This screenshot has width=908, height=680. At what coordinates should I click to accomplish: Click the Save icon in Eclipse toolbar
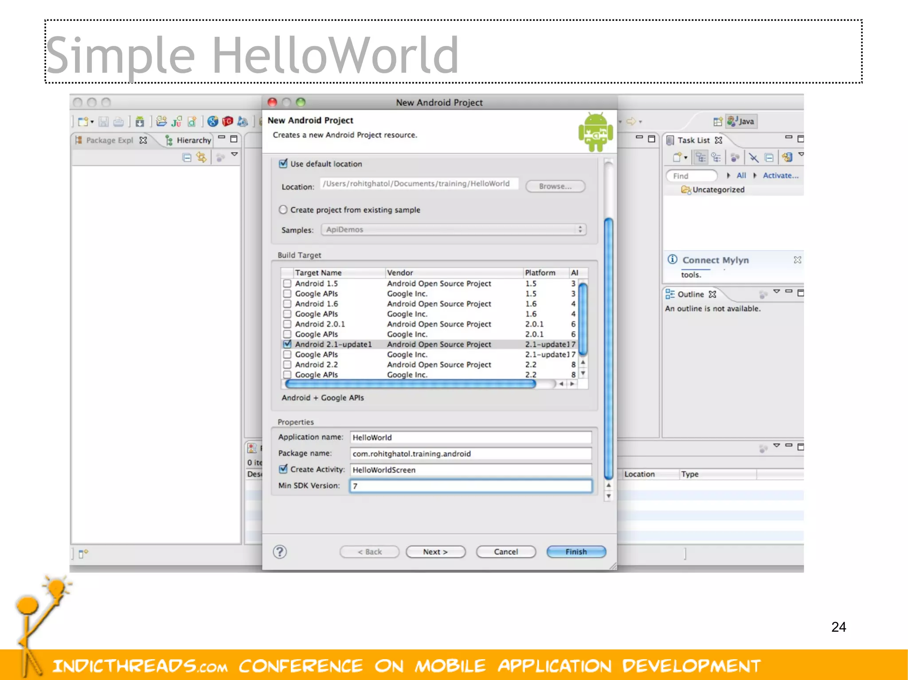click(104, 121)
